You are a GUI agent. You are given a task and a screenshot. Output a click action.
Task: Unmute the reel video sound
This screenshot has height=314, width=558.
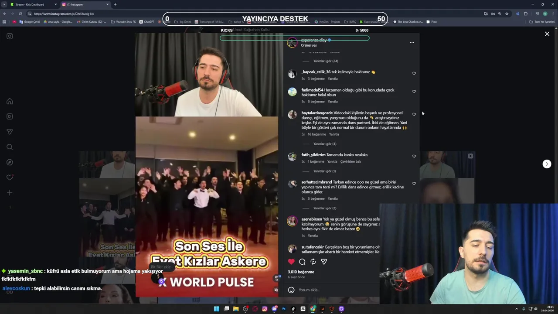276,290
